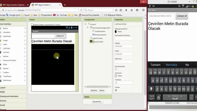Click the Delete component button
The width and height of the screenshot is (197, 111).
pos(102,90)
